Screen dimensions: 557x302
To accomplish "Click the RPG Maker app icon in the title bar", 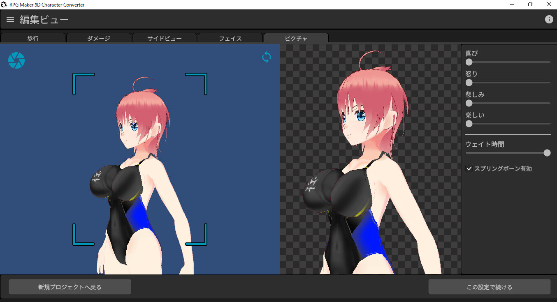I will click(x=4, y=4).
